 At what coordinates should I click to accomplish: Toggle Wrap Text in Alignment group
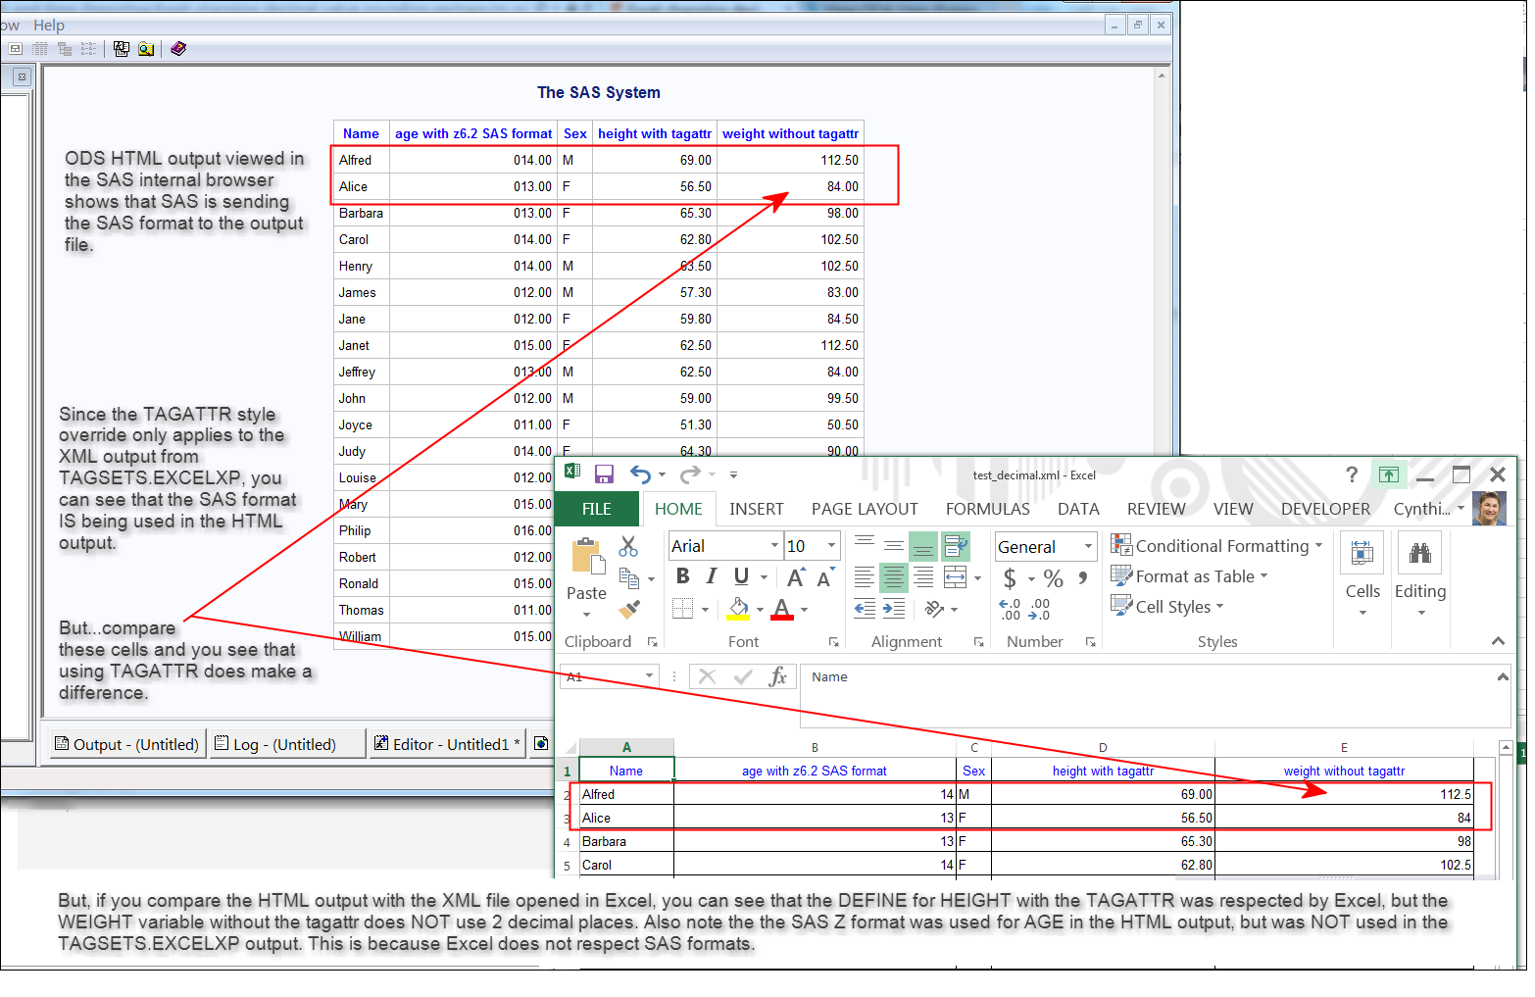coord(956,545)
